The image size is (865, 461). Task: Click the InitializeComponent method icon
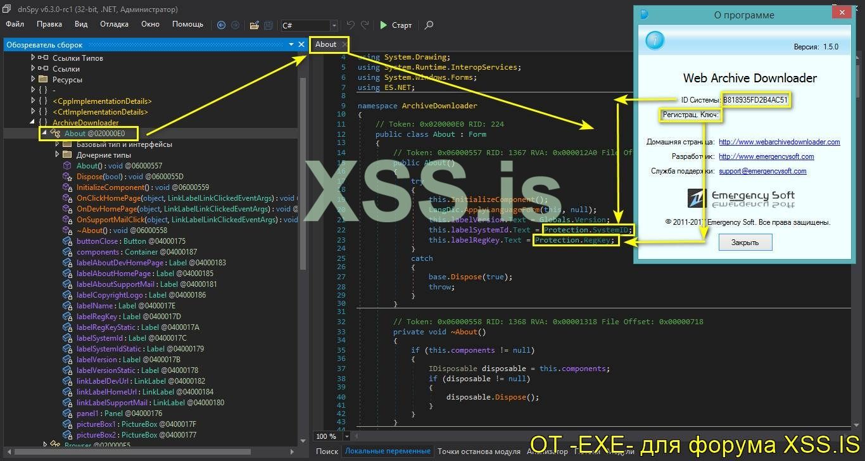pyautogui.click(x=67, y=187)
